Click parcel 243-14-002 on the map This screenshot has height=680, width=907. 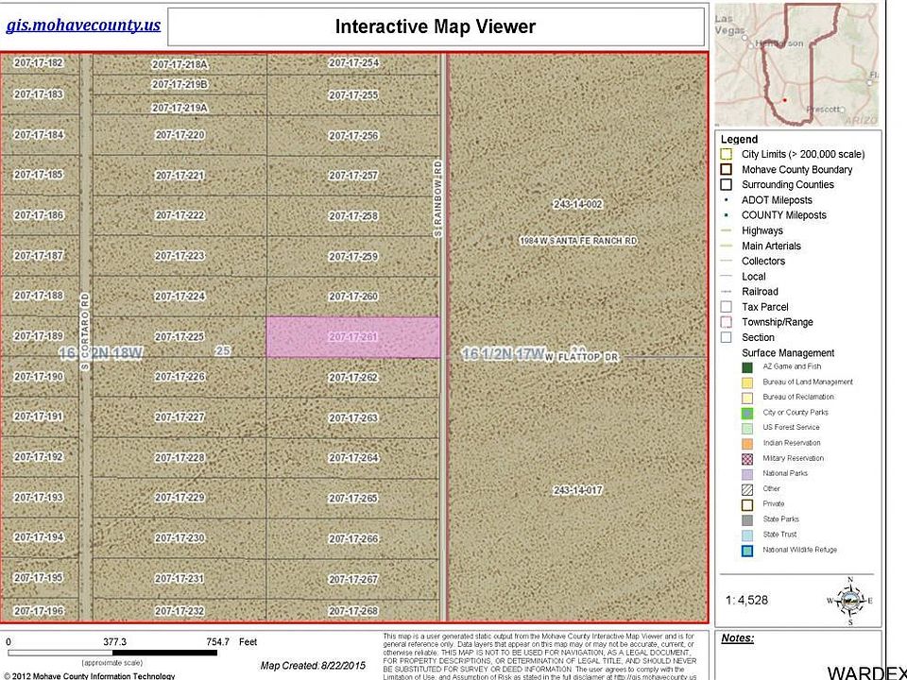pyautogui.click(x=577, y=204)
